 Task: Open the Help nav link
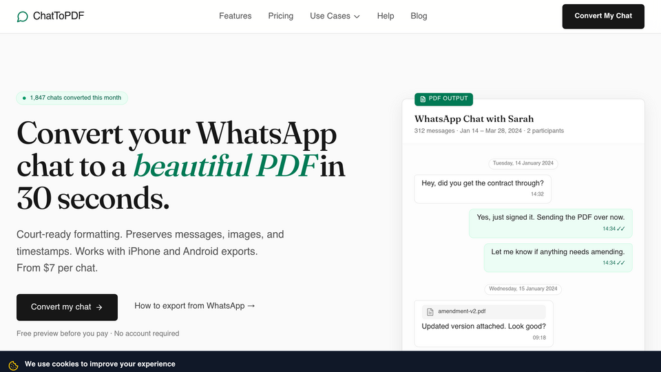pyautogui.click(x=386, y=16)
